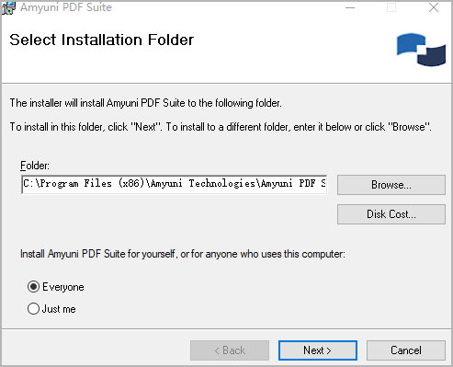Click the 'installer will install' description line
Image resolution: width=453 pixels, height=367 pixels.
(x=145, y=103)
